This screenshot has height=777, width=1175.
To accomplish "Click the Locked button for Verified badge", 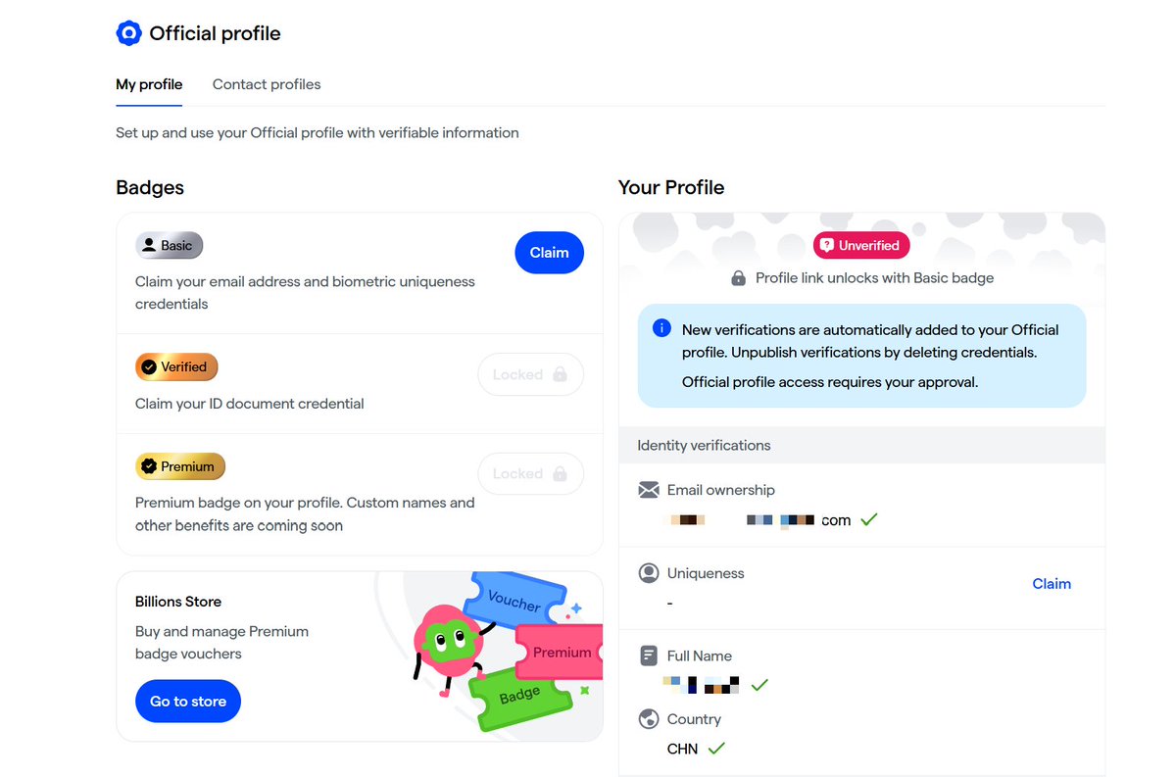I will pyautogui.click(x=530, y=374).
